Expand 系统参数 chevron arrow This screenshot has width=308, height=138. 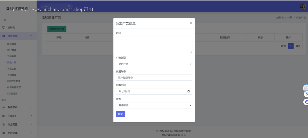[x=31, y=107]
